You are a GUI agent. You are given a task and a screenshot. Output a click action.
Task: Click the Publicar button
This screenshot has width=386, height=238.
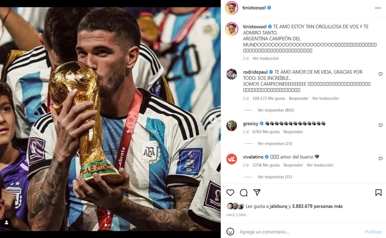pos(373,232)
